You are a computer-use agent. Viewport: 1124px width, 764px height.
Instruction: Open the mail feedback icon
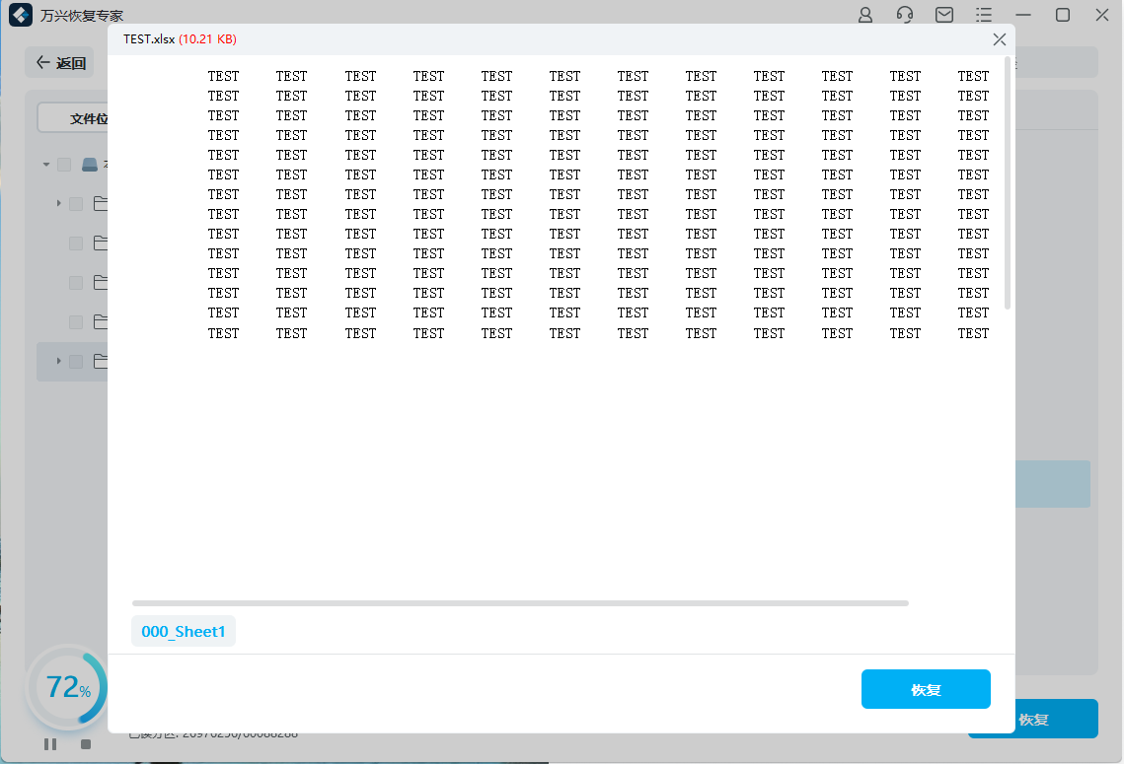tap(944, 15)
